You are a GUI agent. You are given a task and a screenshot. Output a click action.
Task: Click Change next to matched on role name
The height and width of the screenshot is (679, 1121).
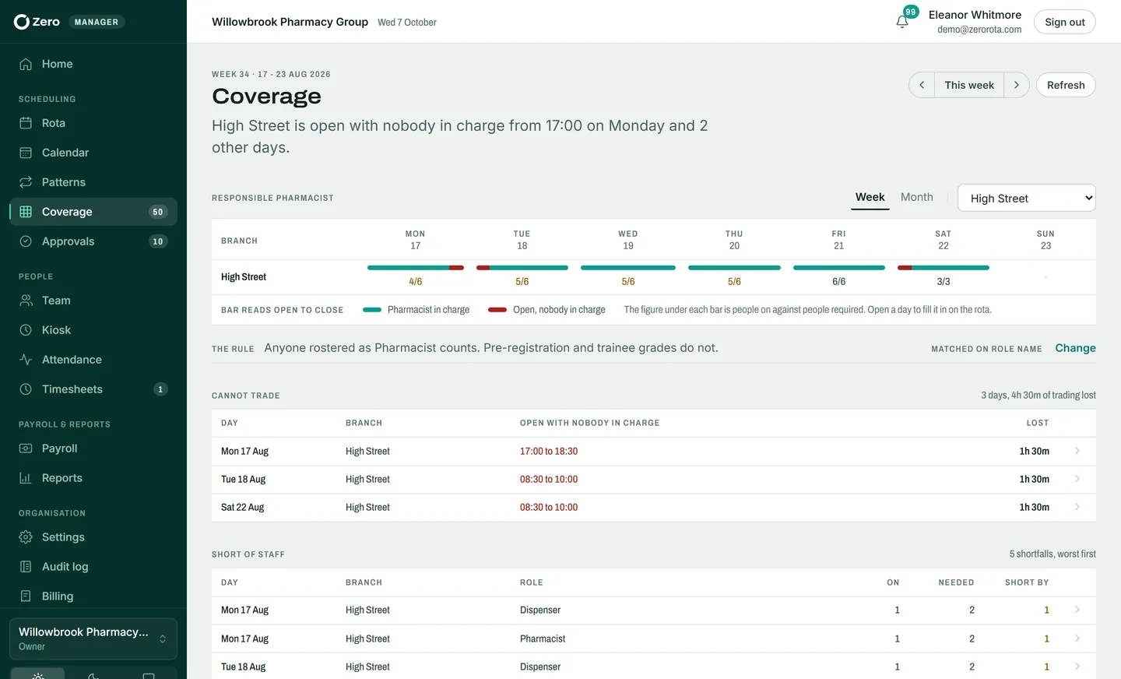pos(1075,348)
